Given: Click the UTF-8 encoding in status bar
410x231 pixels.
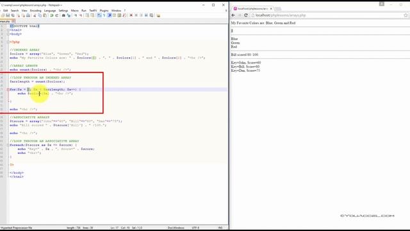Looking at the screenshot, I should [195, 228].
